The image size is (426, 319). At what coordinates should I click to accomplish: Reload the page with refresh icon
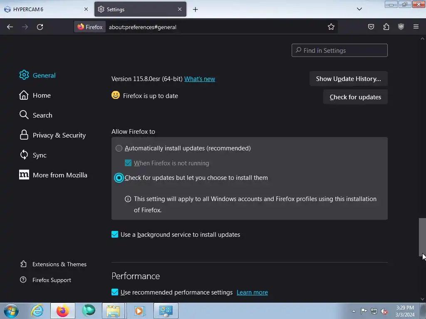pos(40,27)
